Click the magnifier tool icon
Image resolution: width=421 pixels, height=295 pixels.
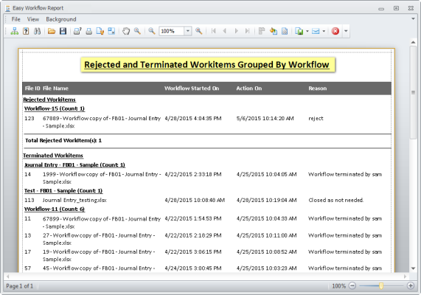137,31
